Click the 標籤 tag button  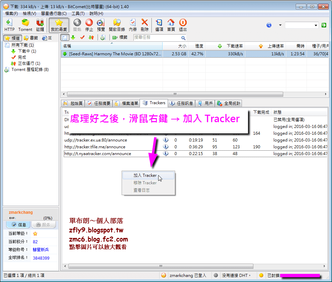click(x=120, y=38)
